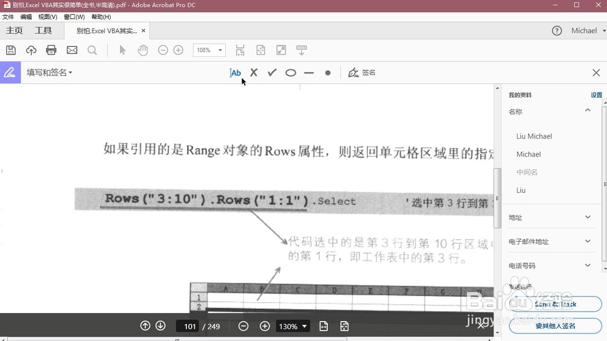Save the PDF file with the floppy-disk icon
The image size is (607, 341).
click(x=11, y=50)
